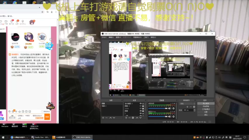Move the selected scene up
Screen dimensions: 249x140
pos(110,118)
